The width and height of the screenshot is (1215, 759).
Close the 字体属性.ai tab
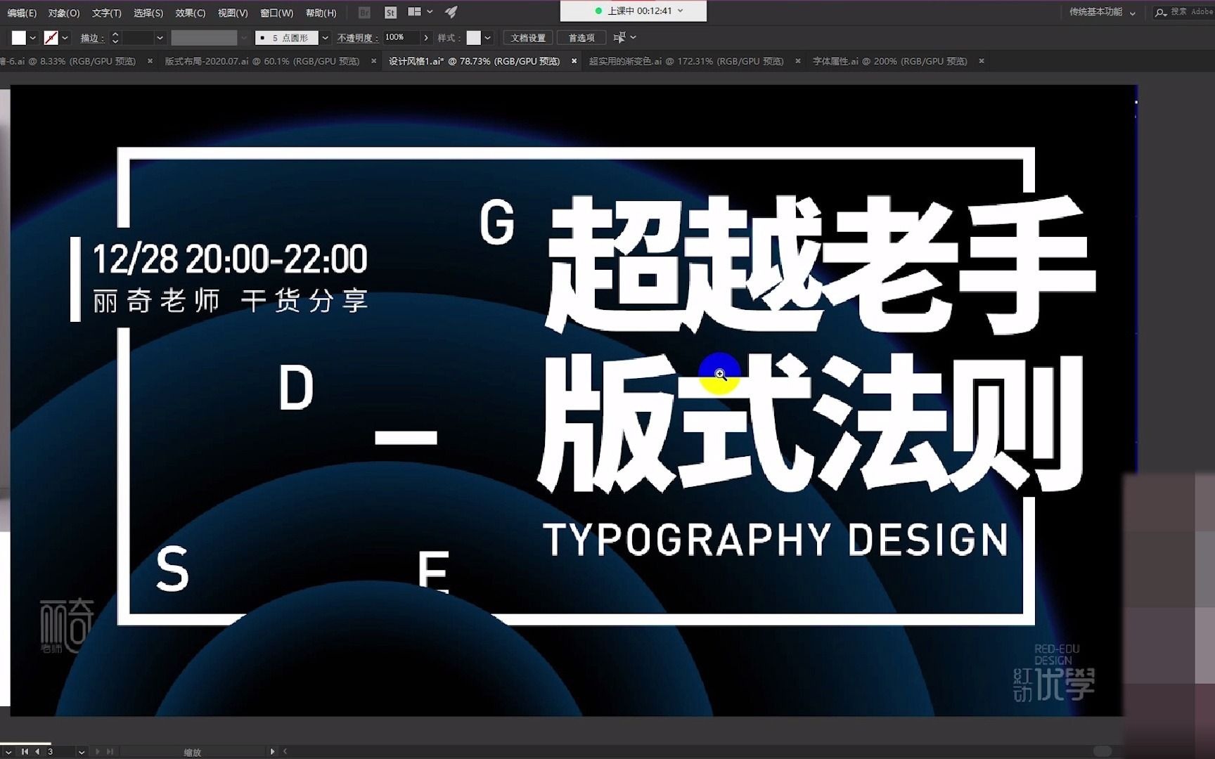tap(981, 61)
